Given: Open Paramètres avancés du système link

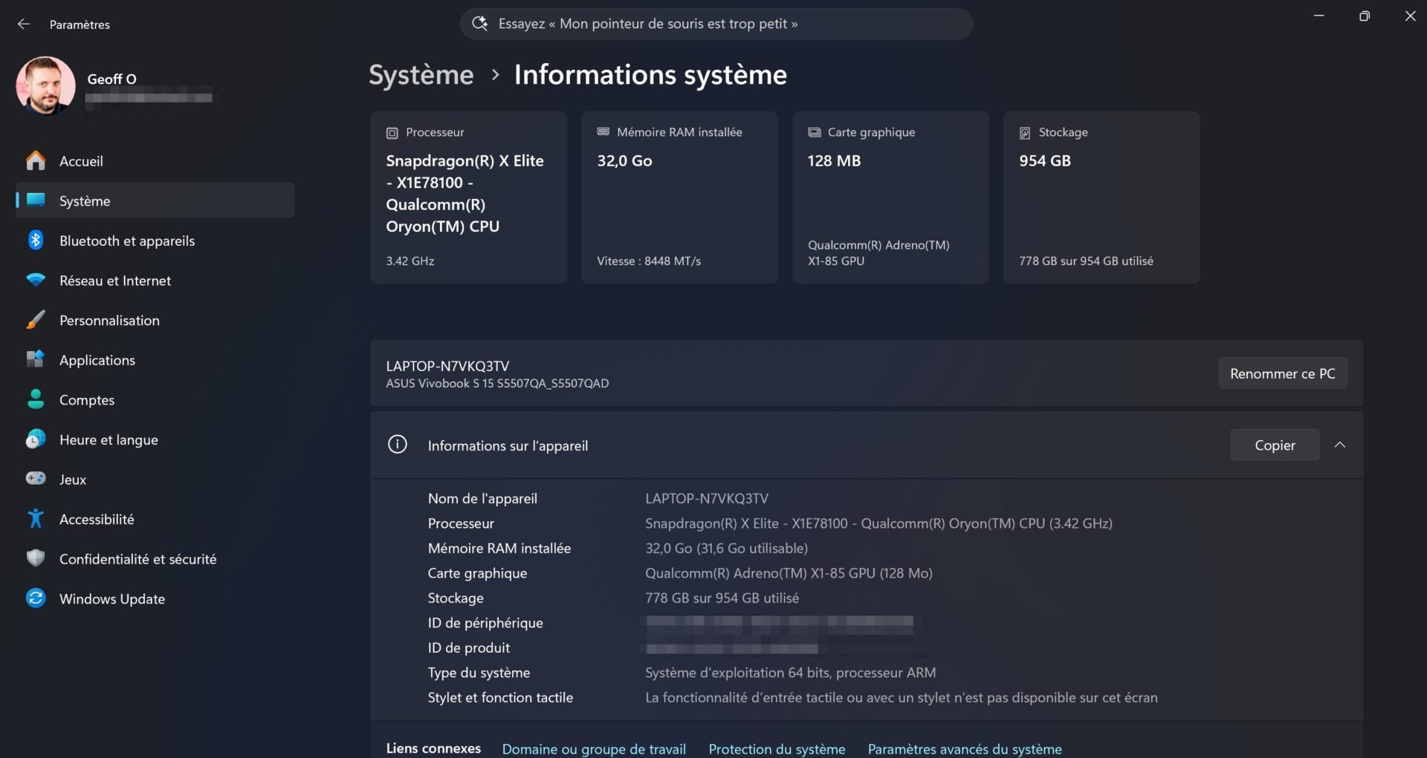Looking at the screenshot, I should coord(964,749).
